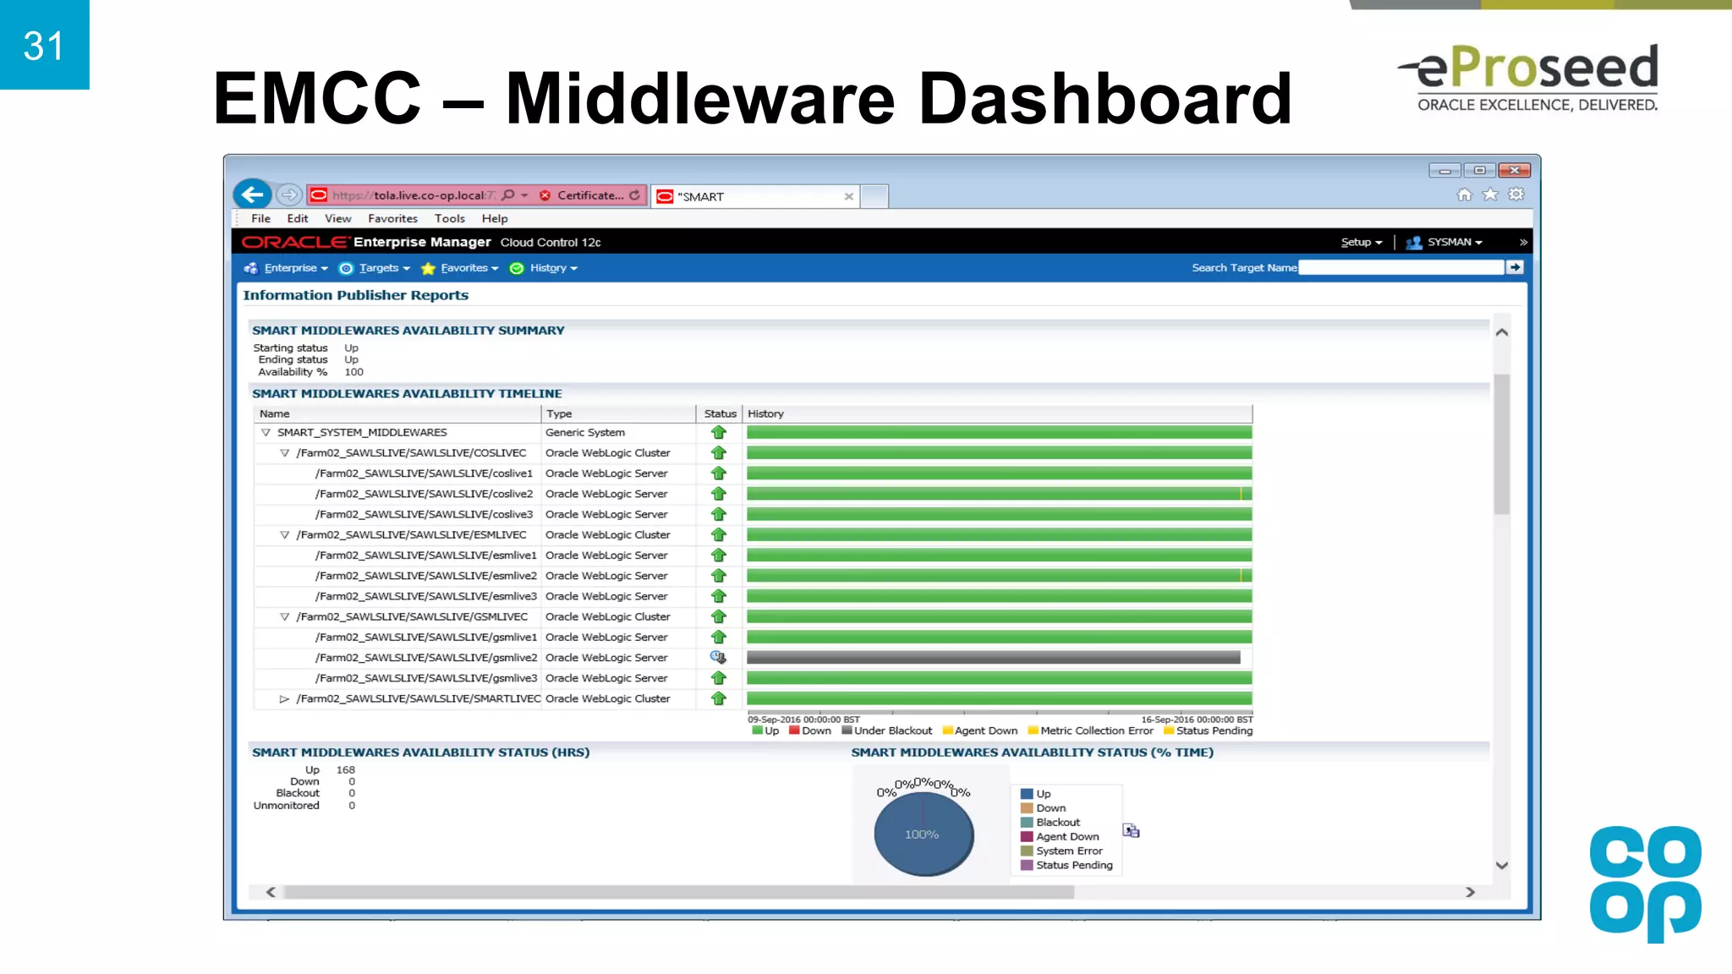Click the horizontal scrollbar right arrow
Viewport: 1732px width, 974px height.
(1470, 892)
